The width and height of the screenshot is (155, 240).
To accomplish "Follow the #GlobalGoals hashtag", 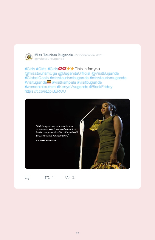I will [37, 78].
